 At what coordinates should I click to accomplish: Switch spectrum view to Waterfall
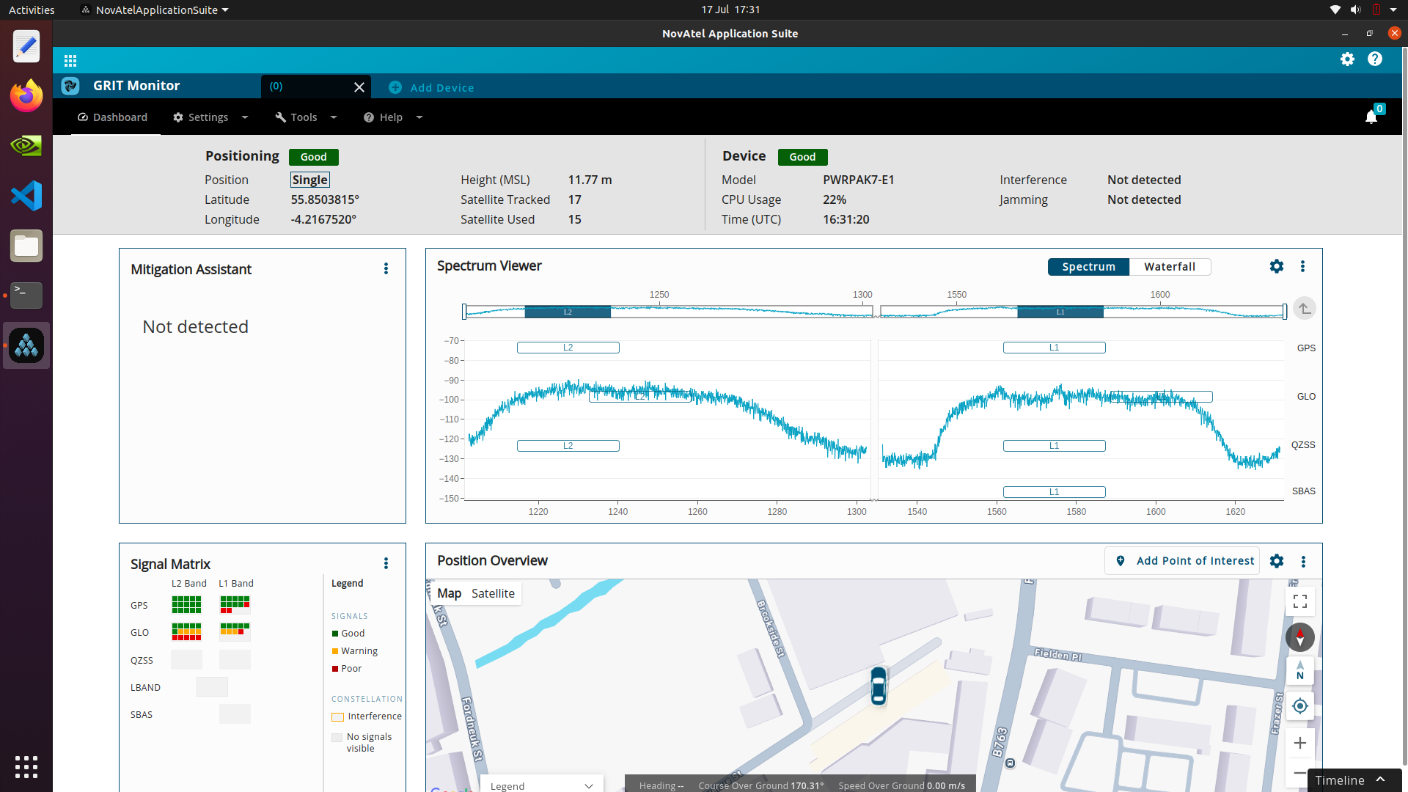1170,267
